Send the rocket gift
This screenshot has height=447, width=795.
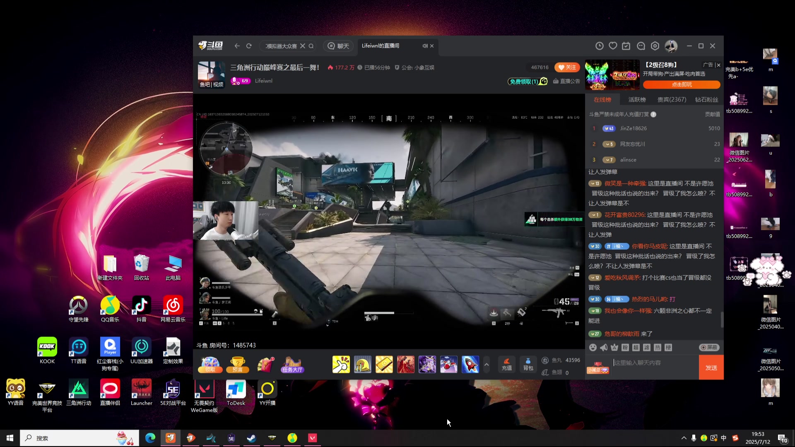(470, 364)
